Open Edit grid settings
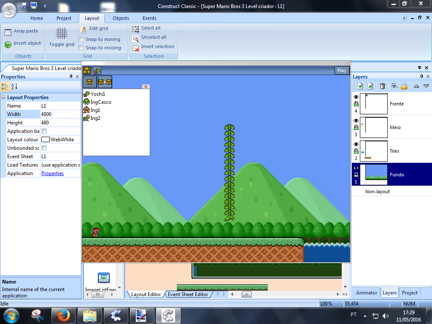Screen dimensions: 432x324 94,29
